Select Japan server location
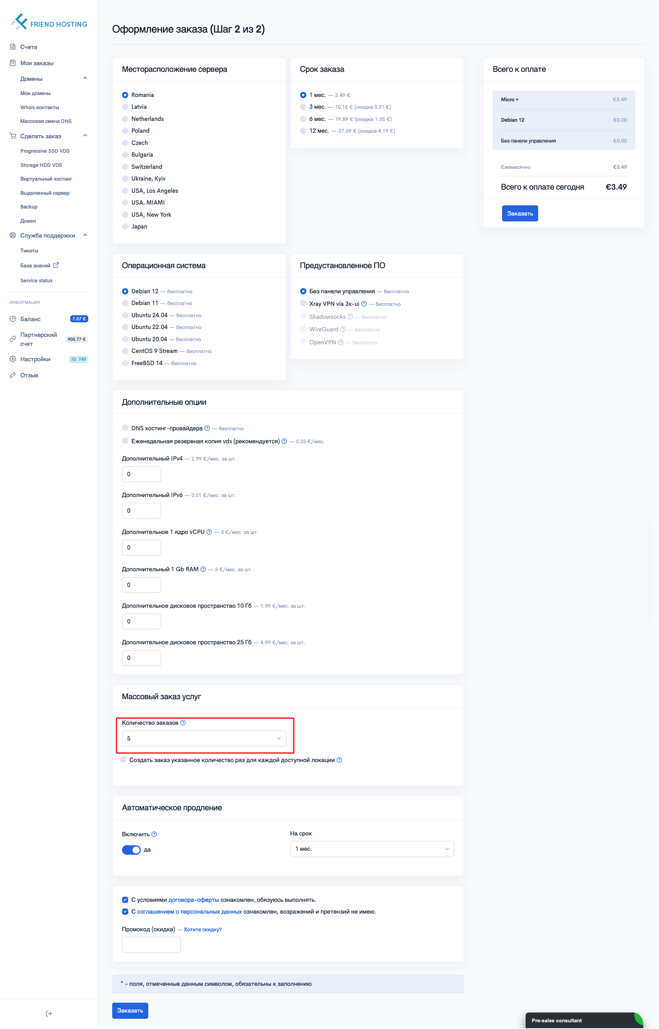 pos(126,226)
